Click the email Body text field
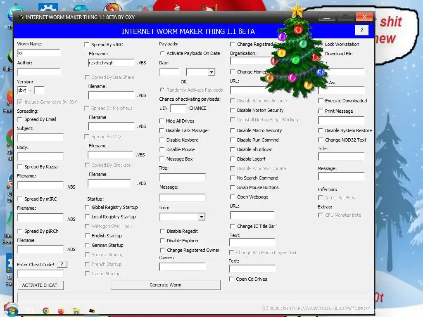Viewport: 423px width, 317px height. coord(40,156)
